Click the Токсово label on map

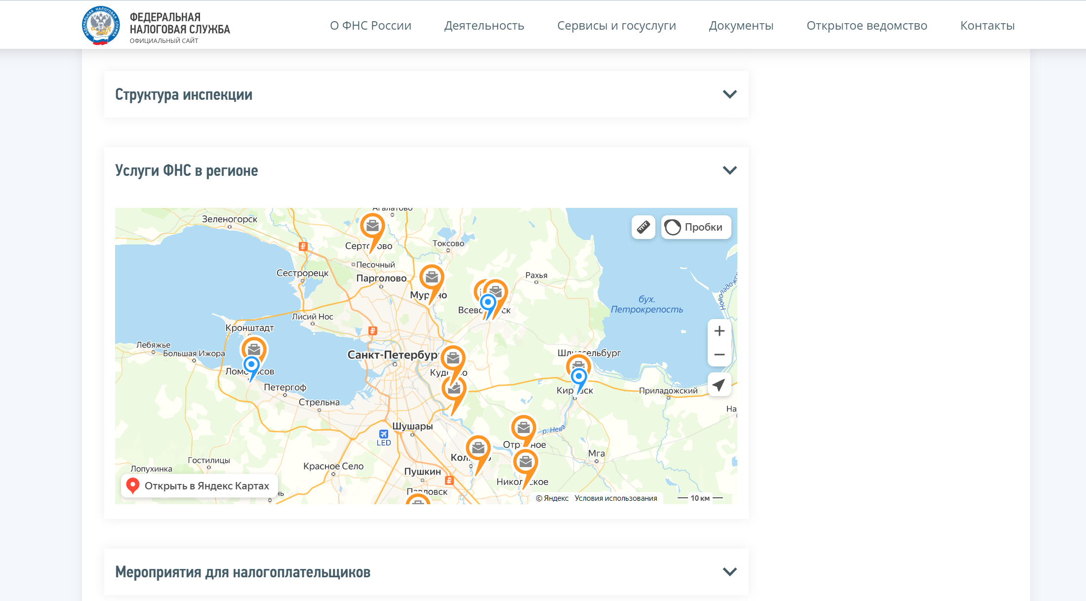tap(448, 243)
